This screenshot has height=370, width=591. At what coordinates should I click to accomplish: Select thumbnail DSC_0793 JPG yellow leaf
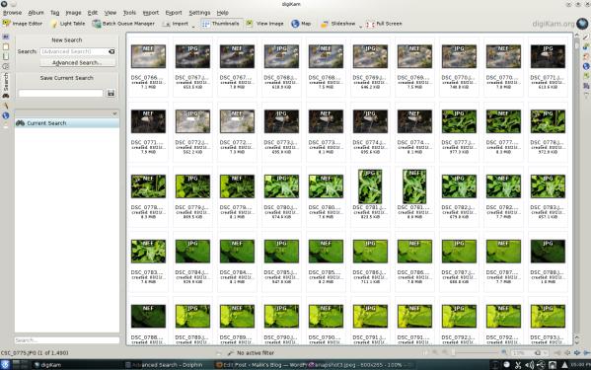point(548,316)
